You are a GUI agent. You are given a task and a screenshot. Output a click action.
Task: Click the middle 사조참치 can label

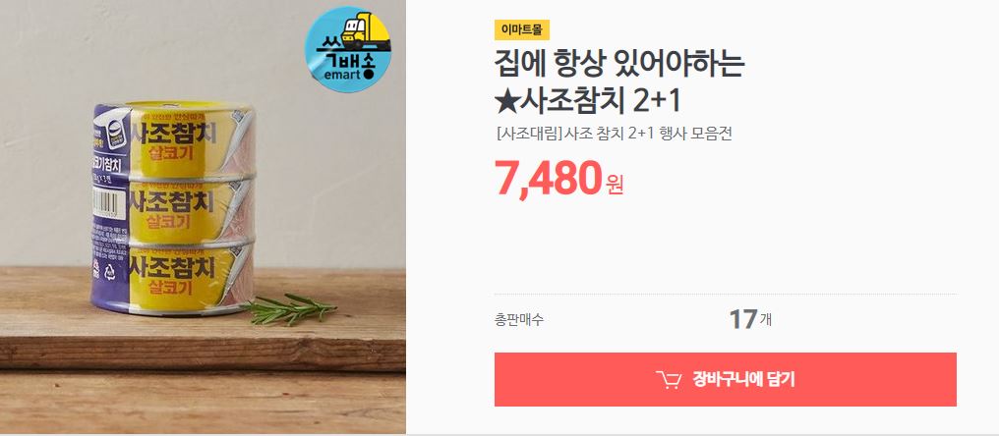pos(171,210)
